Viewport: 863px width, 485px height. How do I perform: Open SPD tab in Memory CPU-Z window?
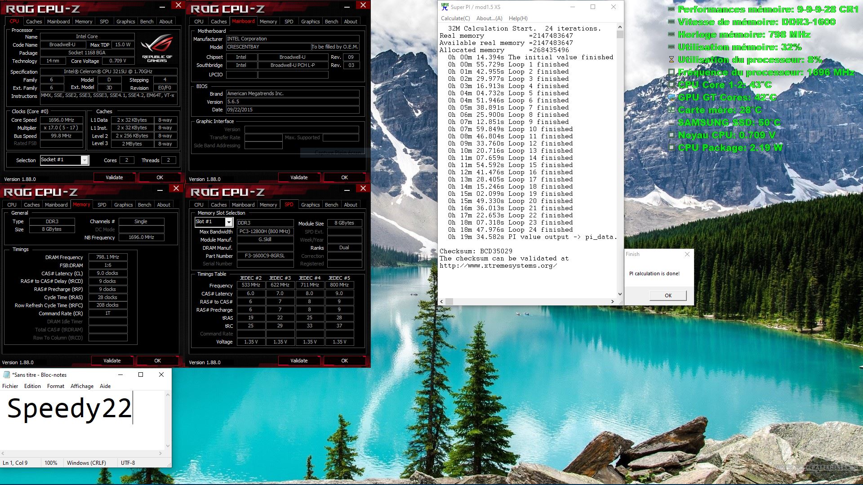coord(102,205)
